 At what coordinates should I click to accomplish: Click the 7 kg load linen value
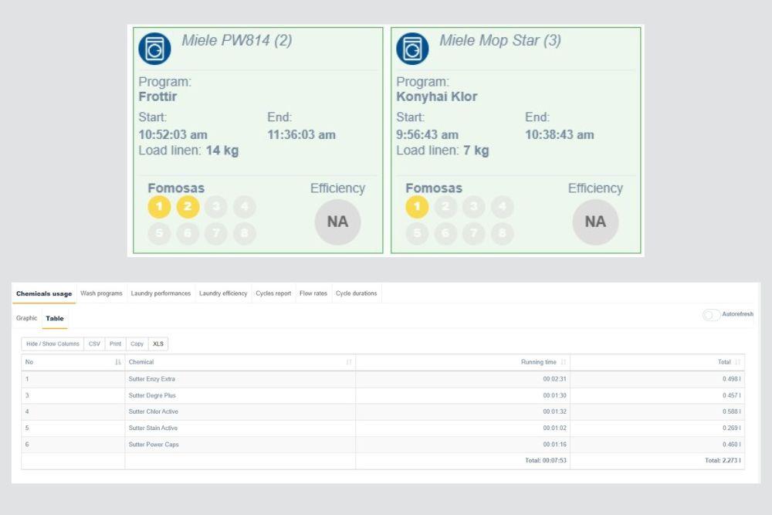[476, 151]
